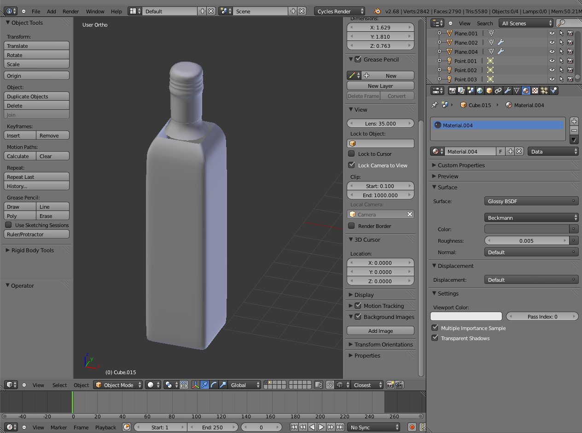
Task: Disable the Lock Camera to View checkbox
Action: pos(351,165)
